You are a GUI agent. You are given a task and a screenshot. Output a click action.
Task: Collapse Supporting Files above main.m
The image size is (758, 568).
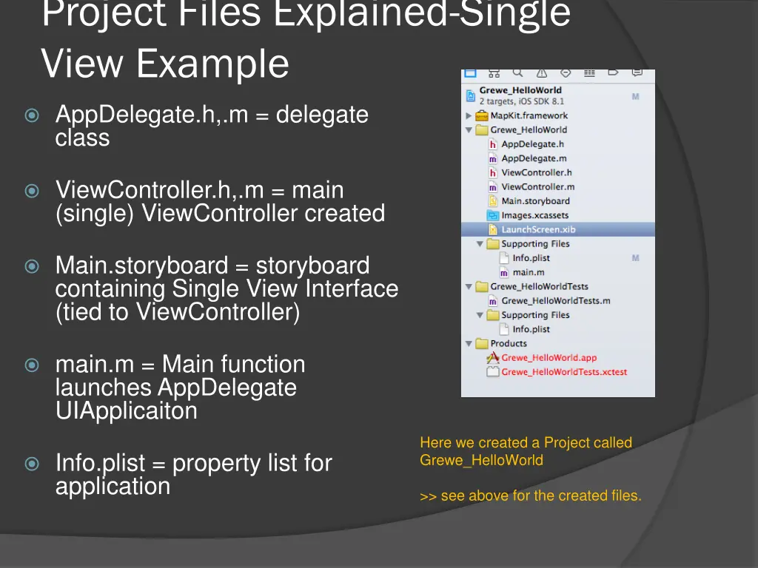point(480,244)
